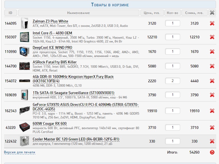The image size is (219, 164).
Task: Delete Seagate Surveillance 1Tb drive row
Action: tap(212, 95)
